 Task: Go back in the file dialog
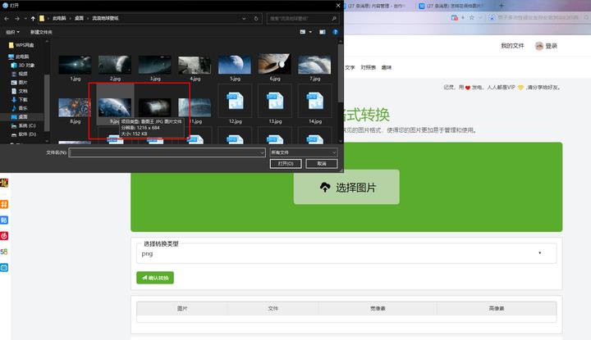(7, 18)
